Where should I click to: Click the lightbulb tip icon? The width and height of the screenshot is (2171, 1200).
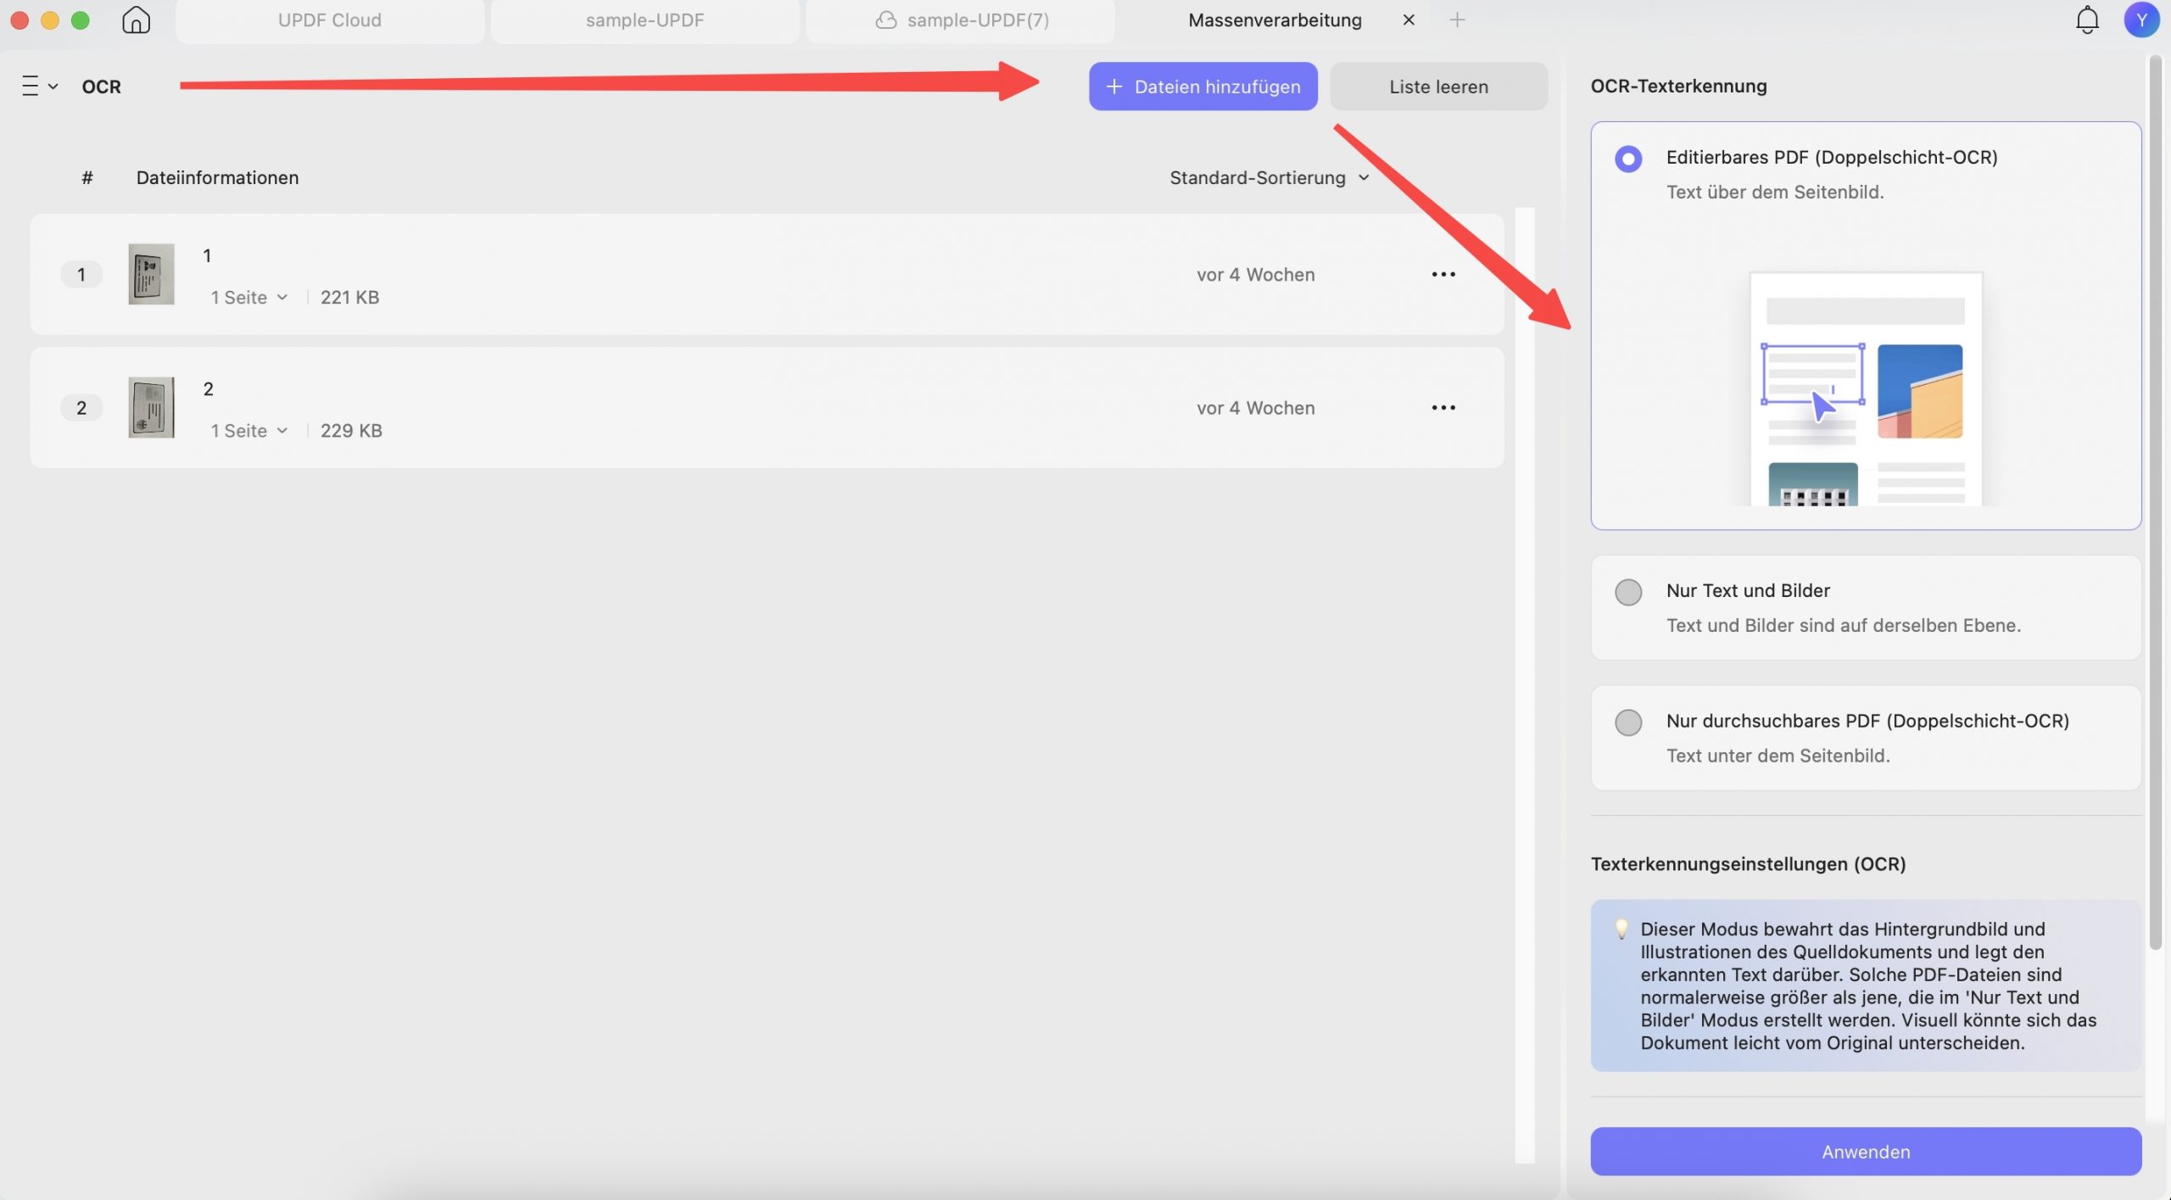point(1621,929)
